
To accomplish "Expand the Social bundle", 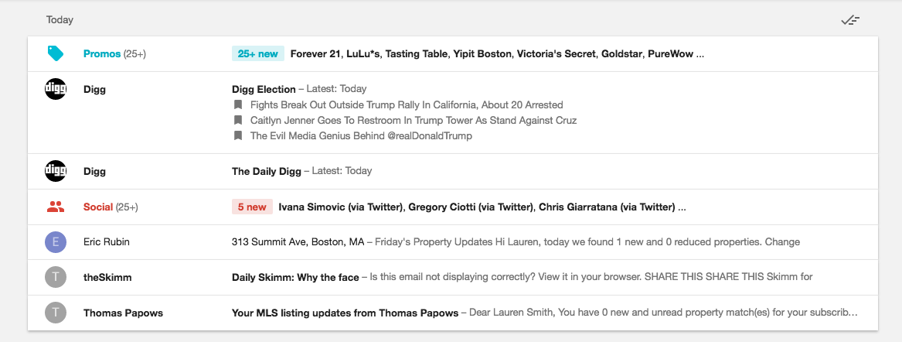I will 98,207.
